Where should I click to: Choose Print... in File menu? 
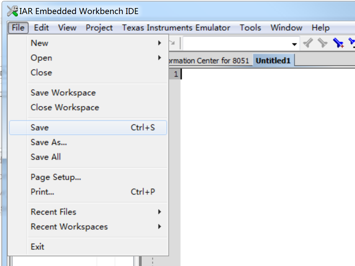coord(88,192)
